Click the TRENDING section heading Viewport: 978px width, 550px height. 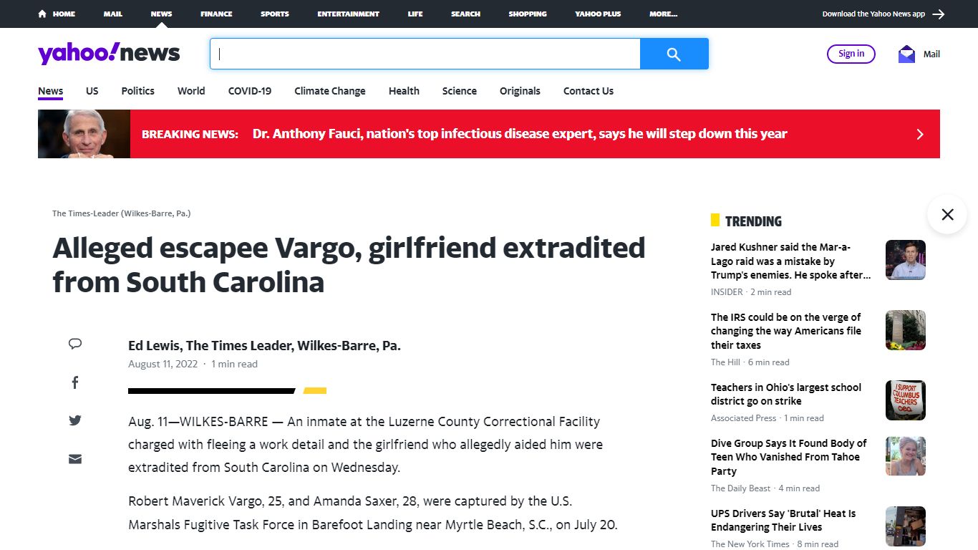point(753,221)
